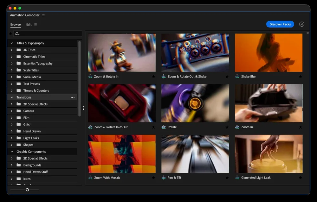Click the panel divider three-dots handle
This screenshot has height=202, width=317.
tap(83, 108)
